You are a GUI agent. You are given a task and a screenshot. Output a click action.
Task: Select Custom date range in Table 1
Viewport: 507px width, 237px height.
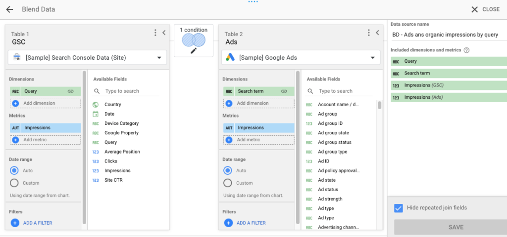point(14,183)
